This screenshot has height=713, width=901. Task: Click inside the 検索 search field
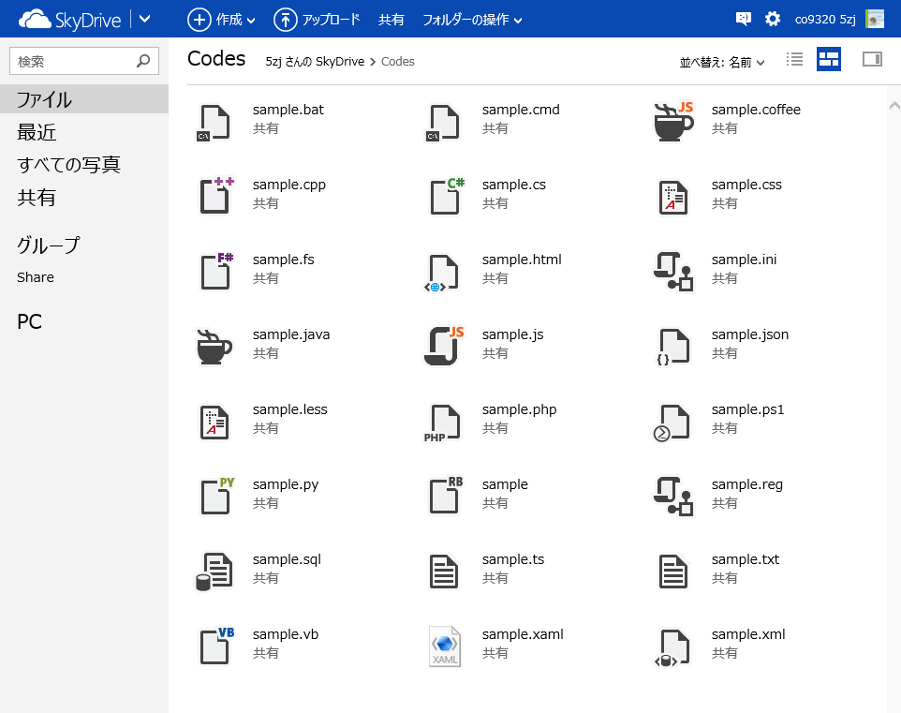[75, 60]
